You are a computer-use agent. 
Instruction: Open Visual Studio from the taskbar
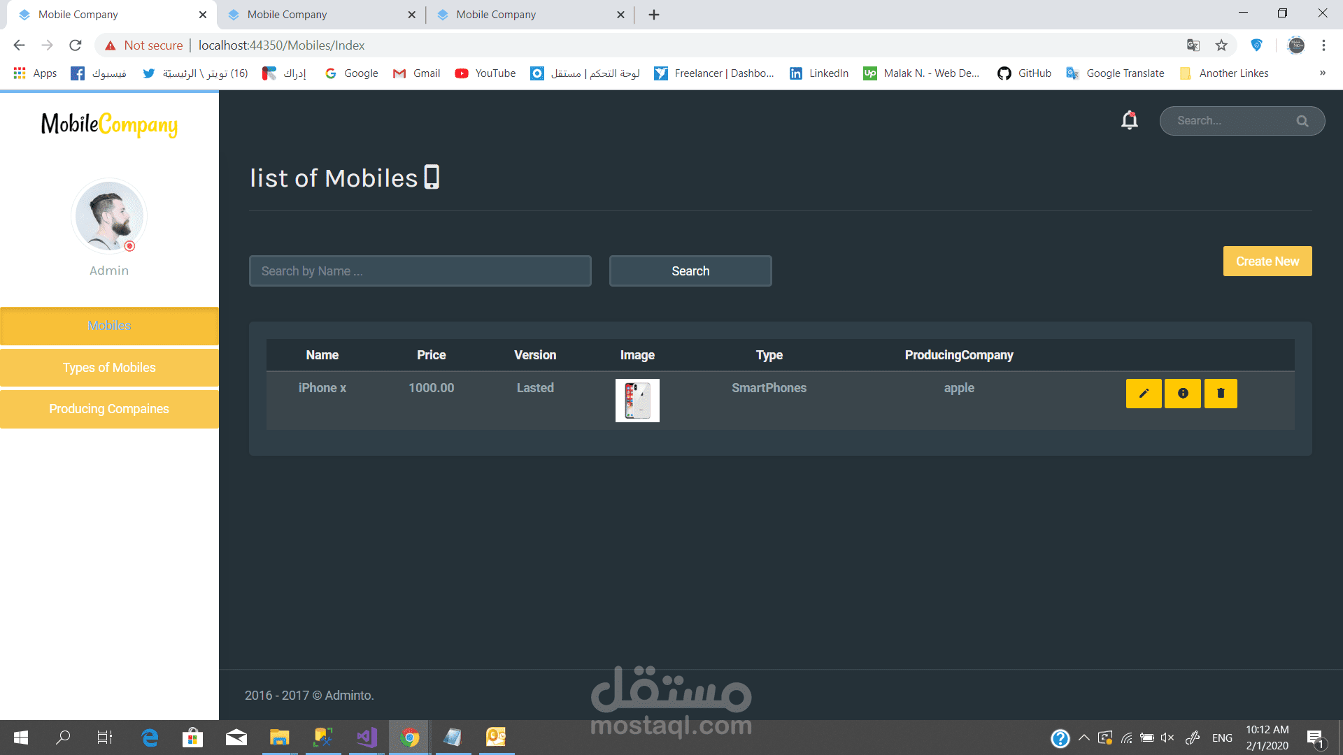(367, 738)
